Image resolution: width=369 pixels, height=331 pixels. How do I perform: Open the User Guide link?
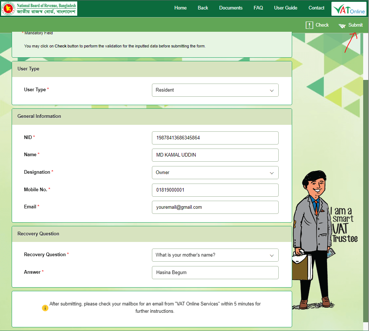(286, 8)
